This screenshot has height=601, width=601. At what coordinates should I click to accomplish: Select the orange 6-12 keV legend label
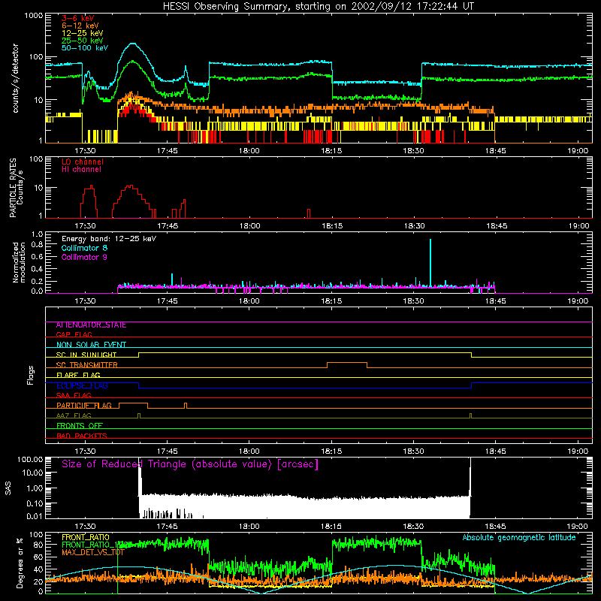coord(80,26)
